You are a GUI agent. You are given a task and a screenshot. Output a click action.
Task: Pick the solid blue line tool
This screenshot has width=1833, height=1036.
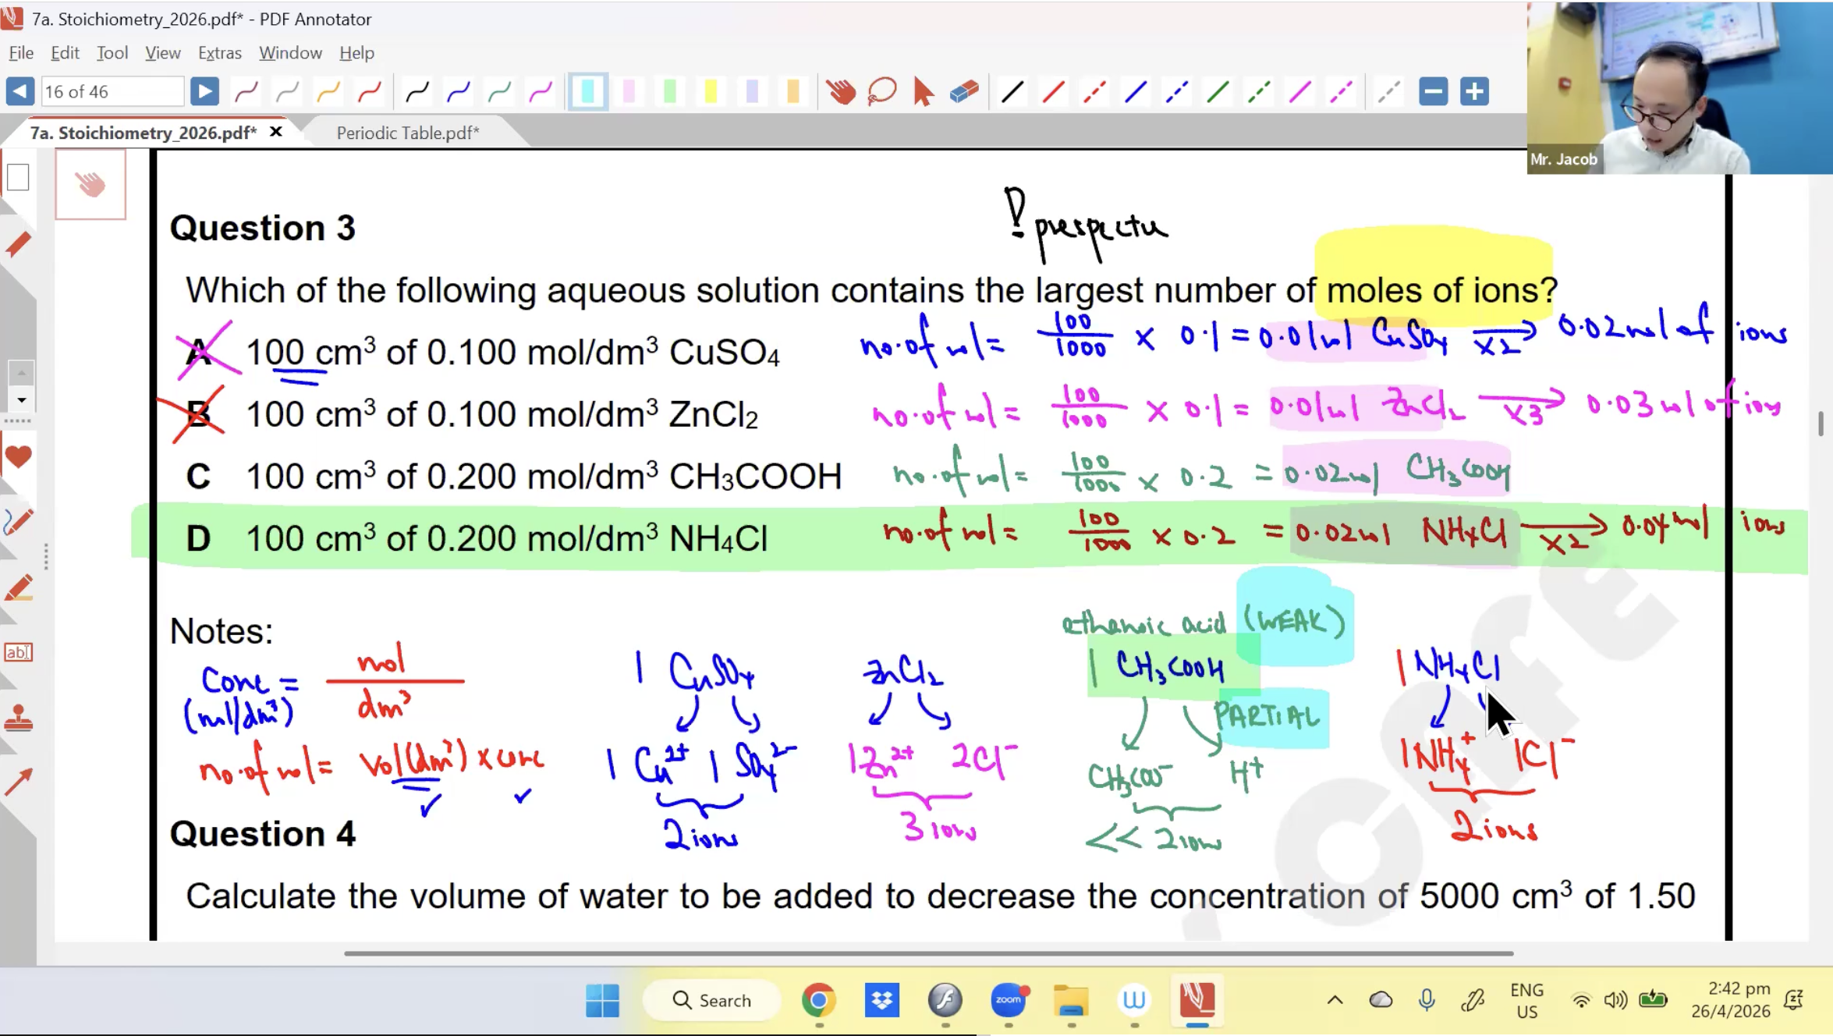pos(1136,92)
